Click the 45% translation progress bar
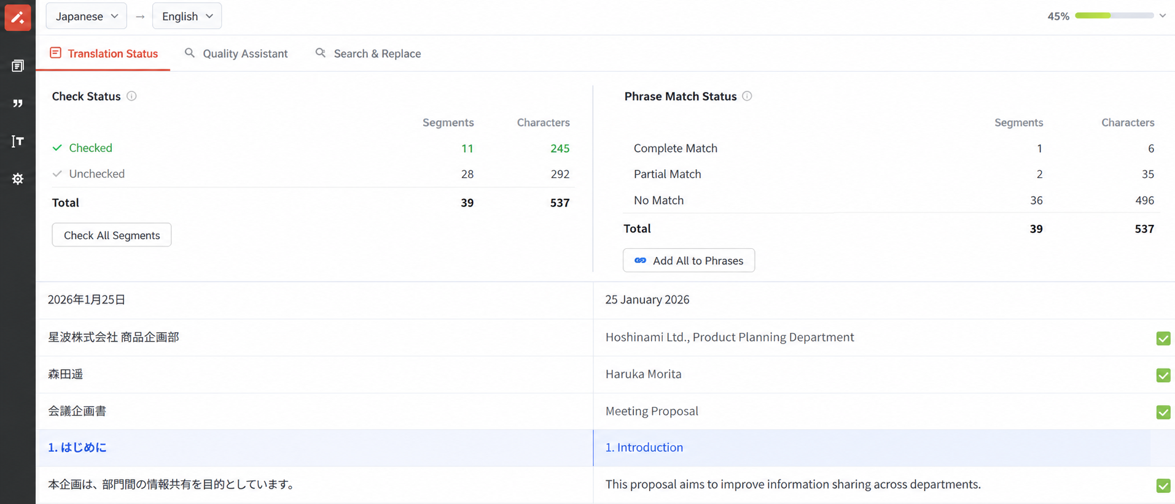This screenshot has height=504, width=1175. pyautogui.click(x=1114, y=16)
